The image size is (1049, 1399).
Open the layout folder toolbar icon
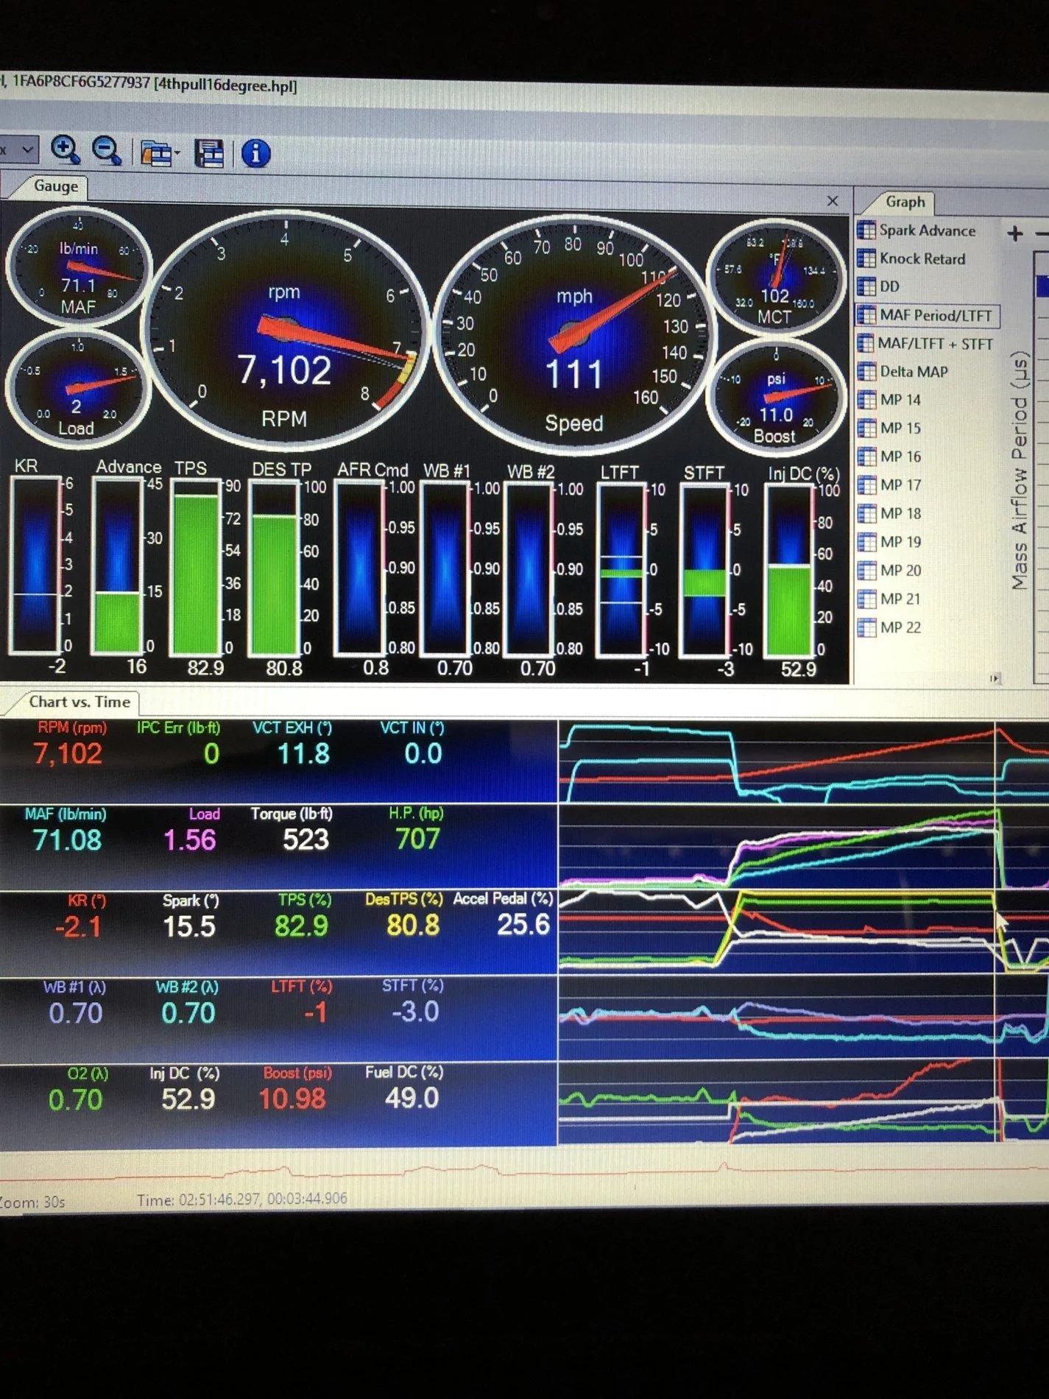point(159,154)
